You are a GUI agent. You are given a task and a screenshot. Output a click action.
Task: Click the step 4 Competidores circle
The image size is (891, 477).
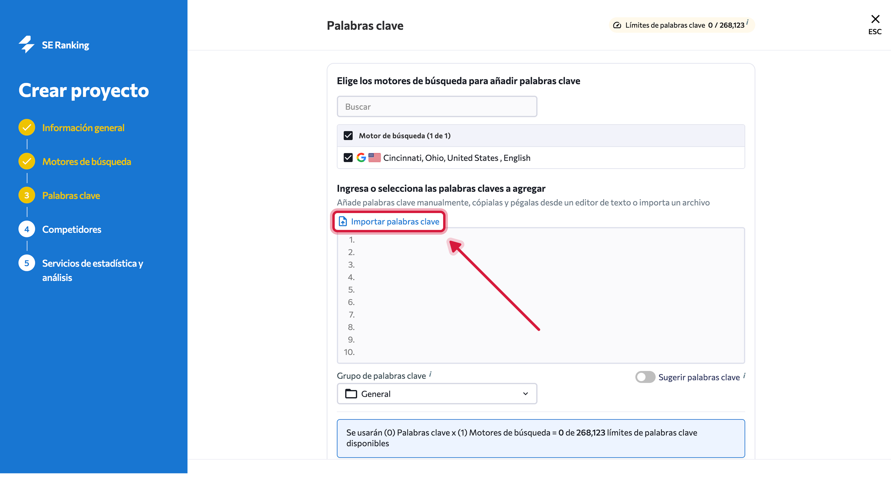point(27,229)
